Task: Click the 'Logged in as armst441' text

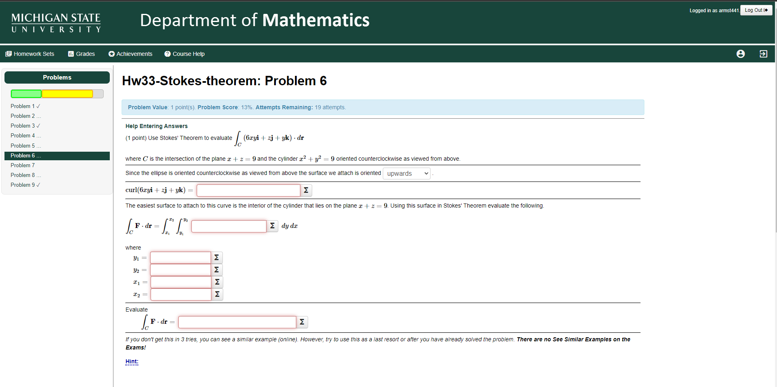Action: click(714, 11)
